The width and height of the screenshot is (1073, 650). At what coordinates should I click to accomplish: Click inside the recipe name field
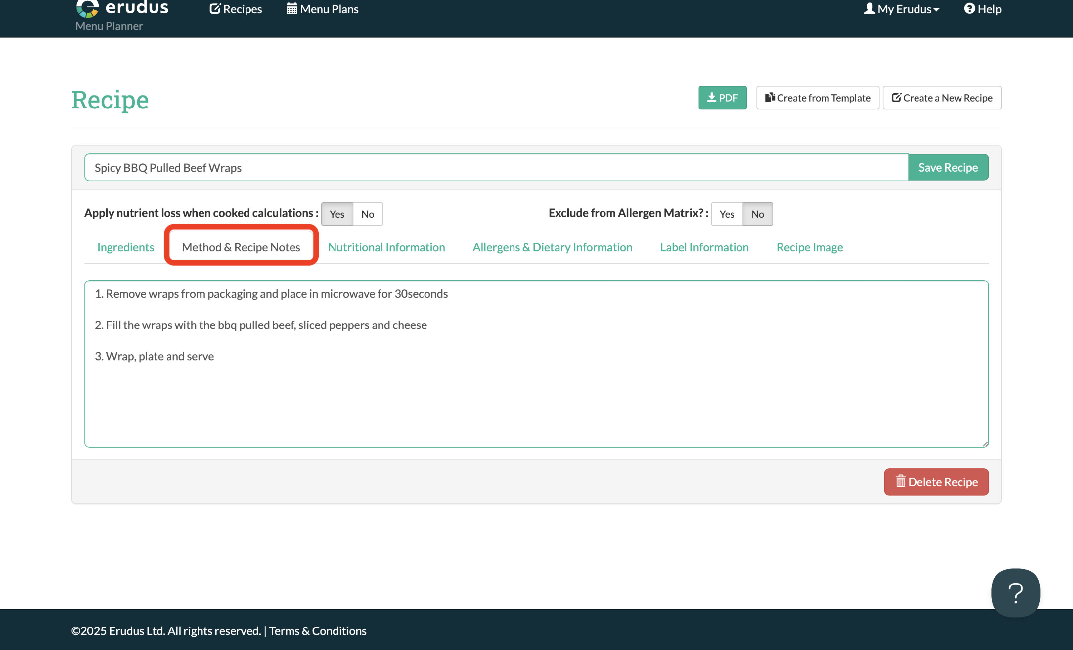pyautogui.click(x=496, y=167)
